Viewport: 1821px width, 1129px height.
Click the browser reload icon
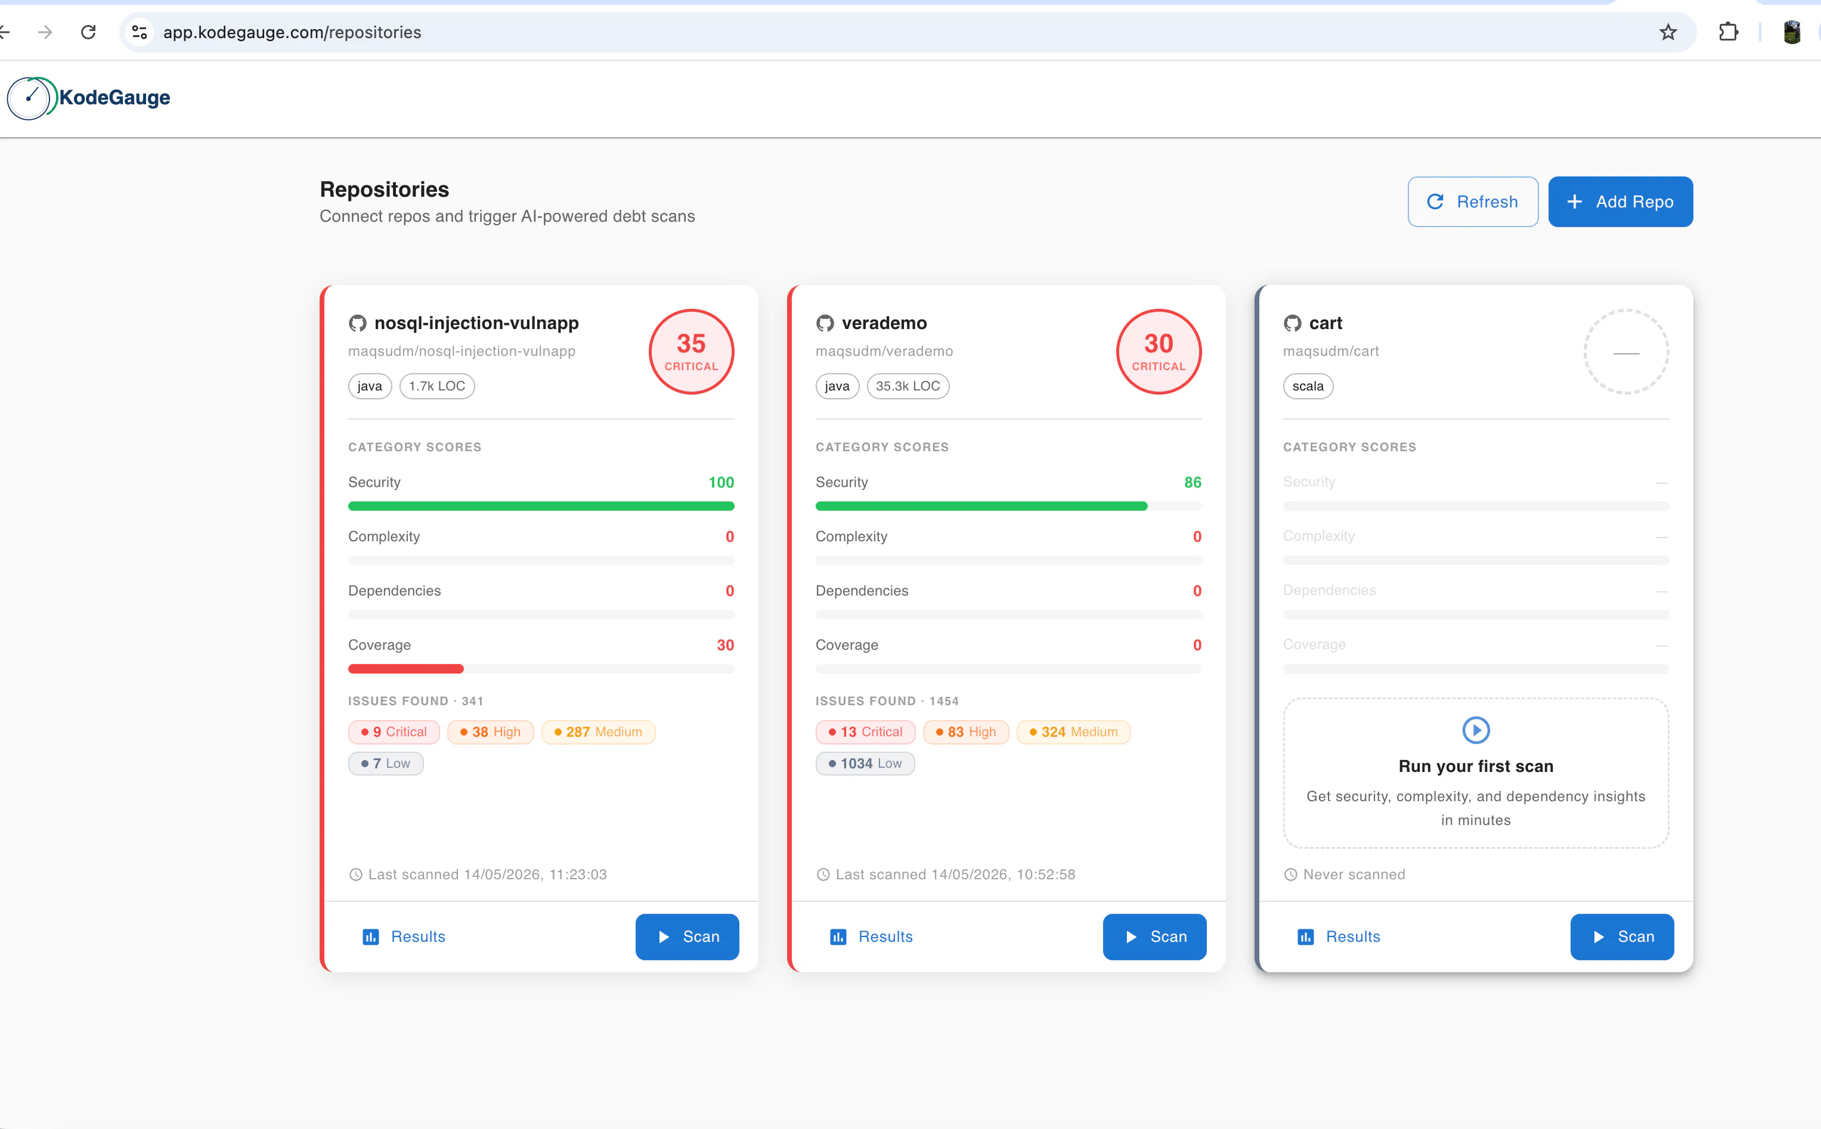pos(88,32)
